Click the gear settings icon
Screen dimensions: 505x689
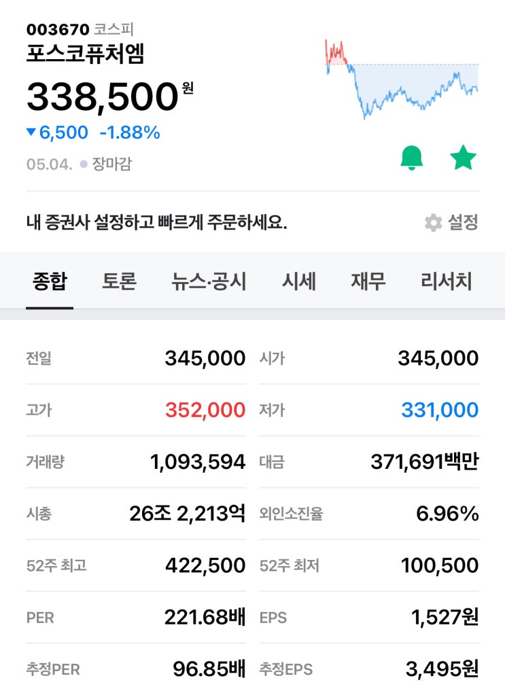(x=433, y=223)
